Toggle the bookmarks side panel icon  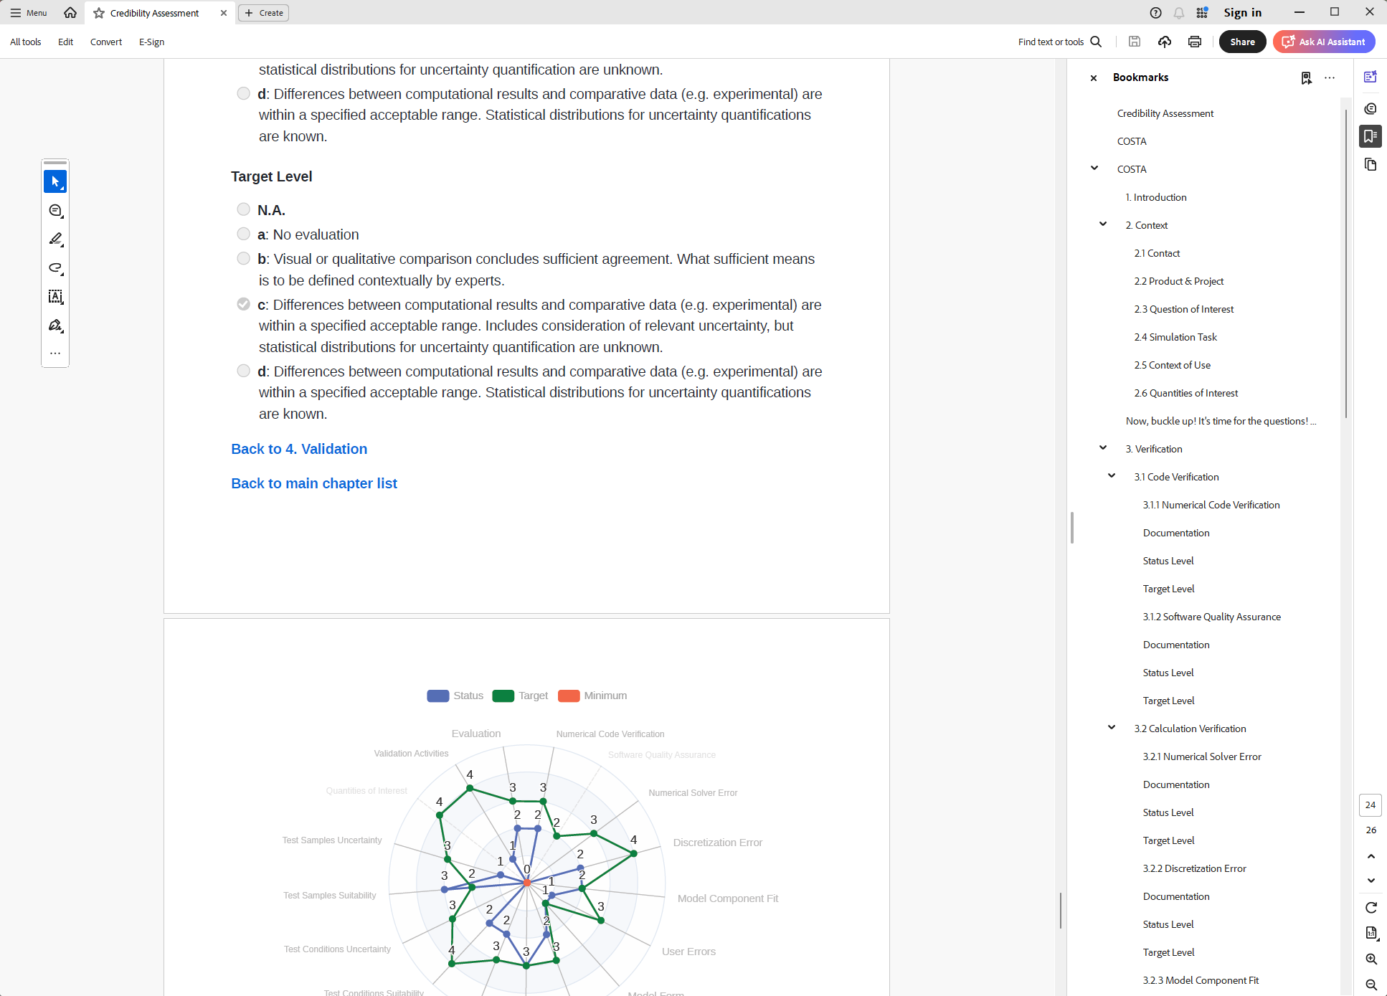[1371, 136]
